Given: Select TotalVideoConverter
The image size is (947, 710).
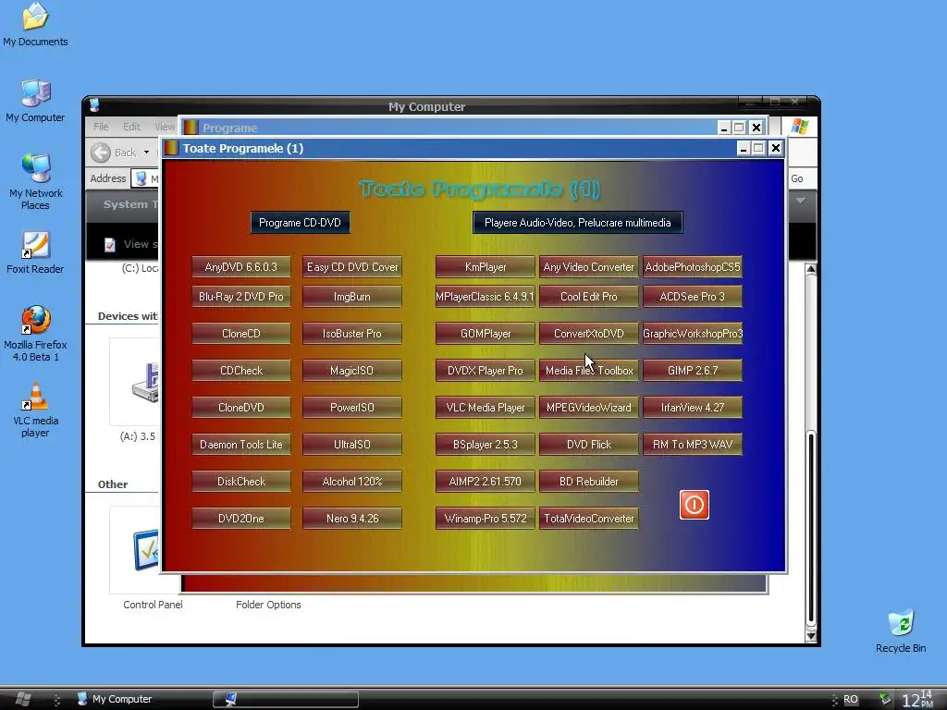Looking at the screenshot, I should pos(589,518).
